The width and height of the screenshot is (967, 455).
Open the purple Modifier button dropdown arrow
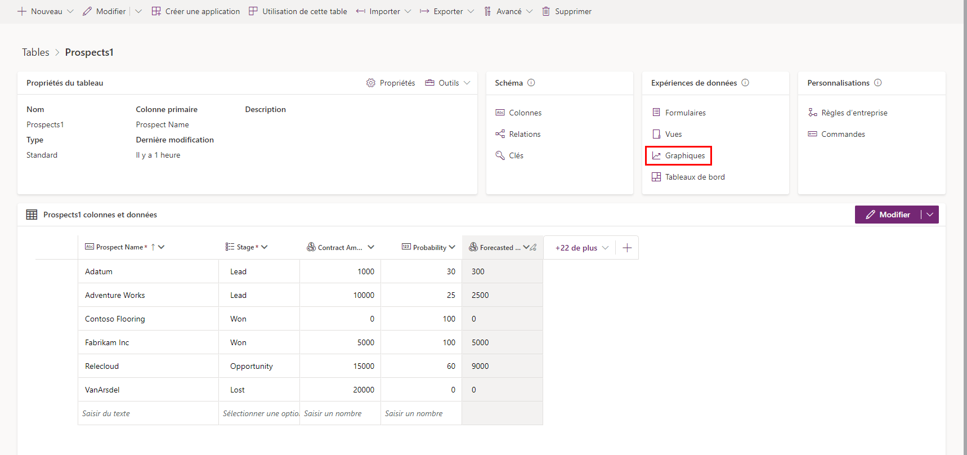click(930, 215)
